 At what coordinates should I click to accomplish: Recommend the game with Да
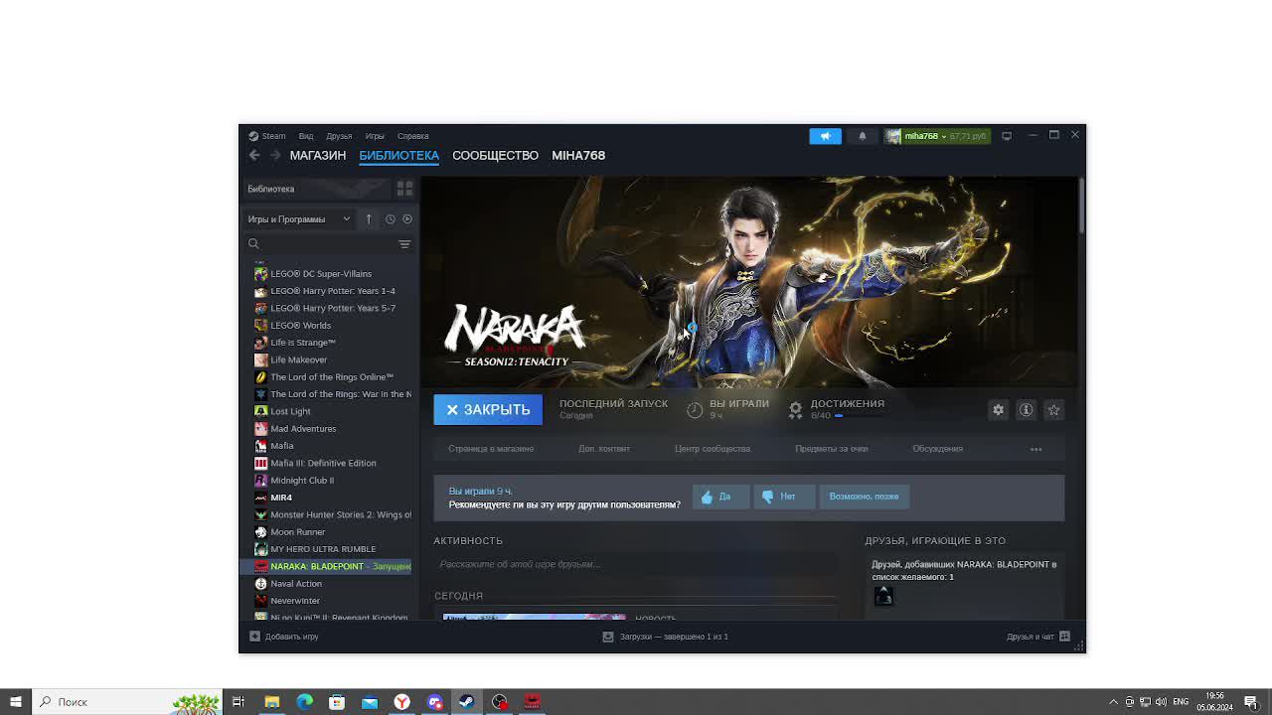[720, 497]
